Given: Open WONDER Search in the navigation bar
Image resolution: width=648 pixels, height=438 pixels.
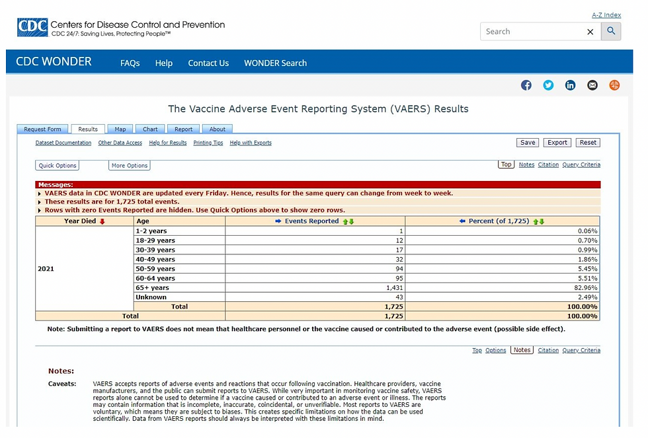Looking at the screenshot, I should pyautogui.click(x=275, y=63).
